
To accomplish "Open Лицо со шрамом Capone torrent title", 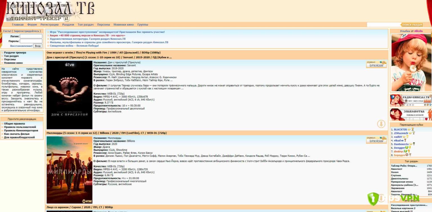I will [80, 207].
